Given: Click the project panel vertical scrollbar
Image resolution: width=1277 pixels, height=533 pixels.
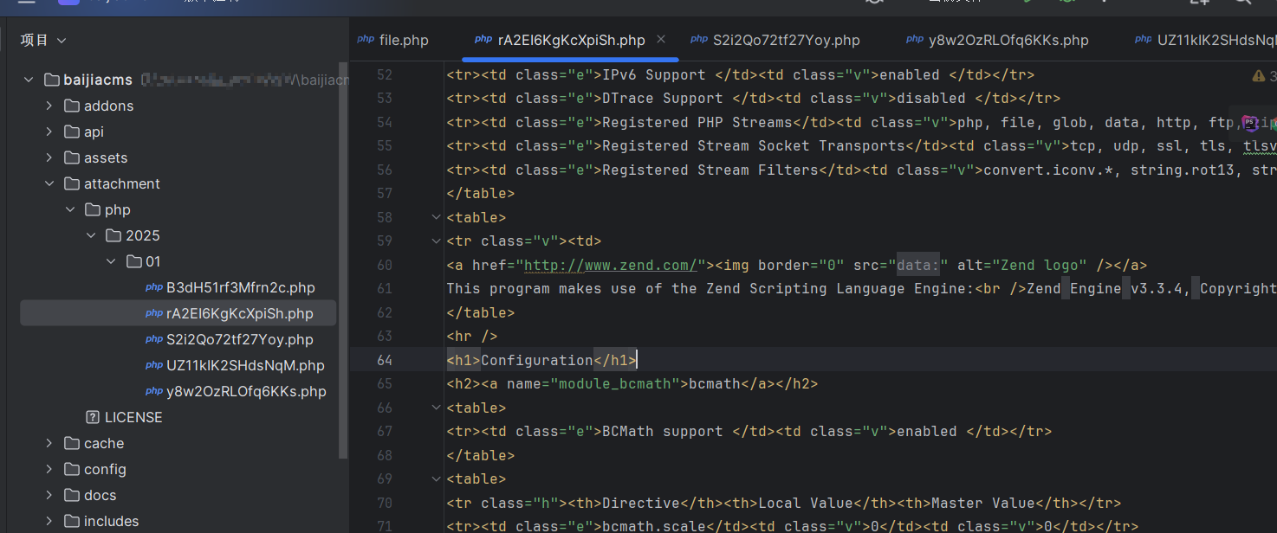Looking at the screenshot, I should tap(344, 260).
